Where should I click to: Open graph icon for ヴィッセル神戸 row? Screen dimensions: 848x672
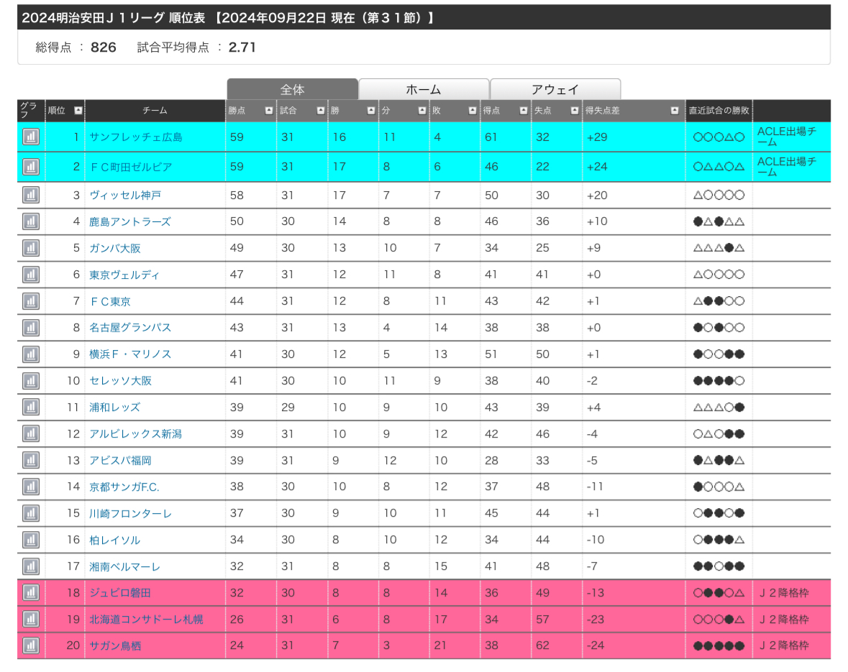click(30, 195)
